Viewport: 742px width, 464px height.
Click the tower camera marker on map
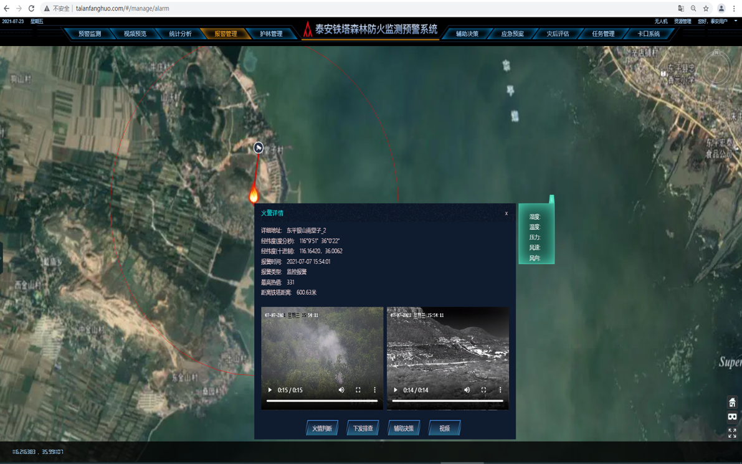(259, 148)
